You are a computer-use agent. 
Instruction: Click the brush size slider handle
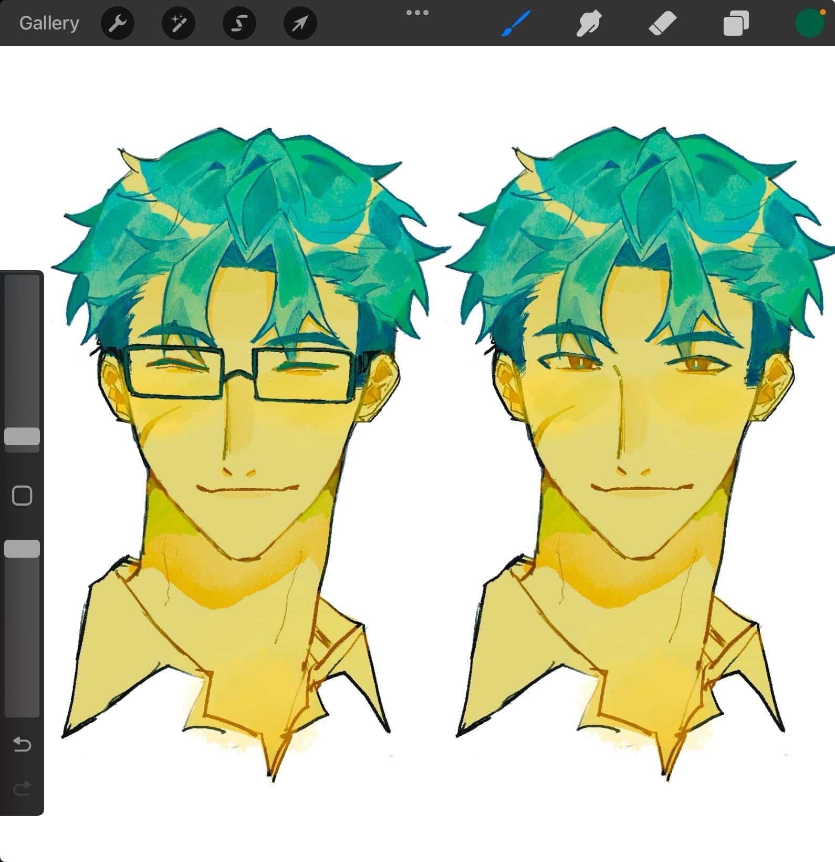click(22, 436)
